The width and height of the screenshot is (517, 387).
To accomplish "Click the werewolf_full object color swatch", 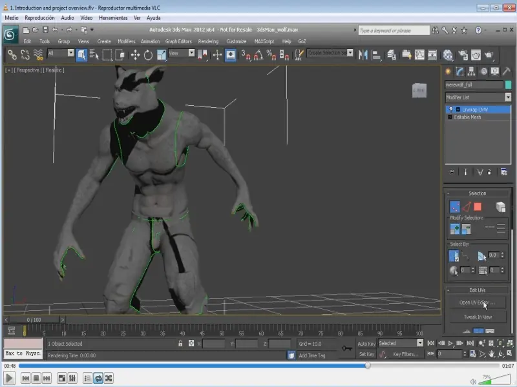I will [x=508, y=84].
